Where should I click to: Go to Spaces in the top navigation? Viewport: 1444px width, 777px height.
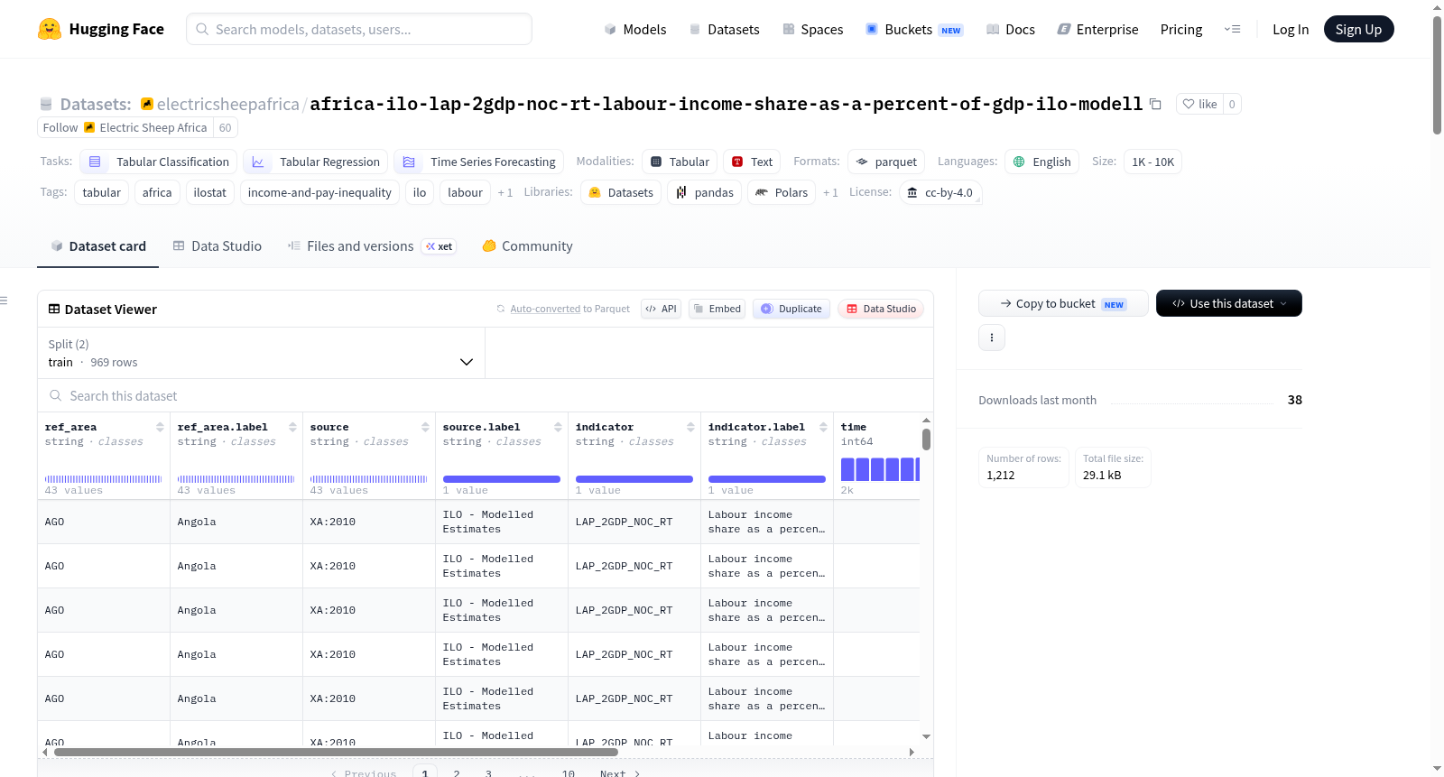click(x=813, y=29)
